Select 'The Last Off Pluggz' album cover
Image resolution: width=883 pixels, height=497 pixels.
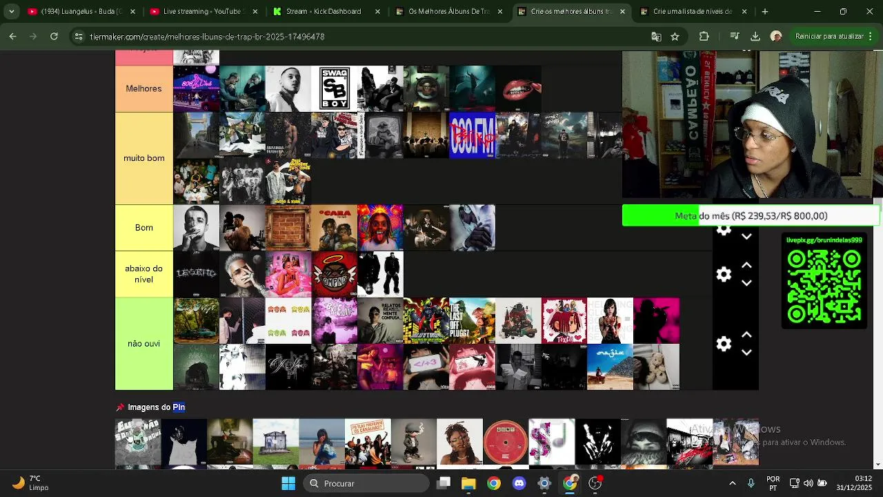472,320
